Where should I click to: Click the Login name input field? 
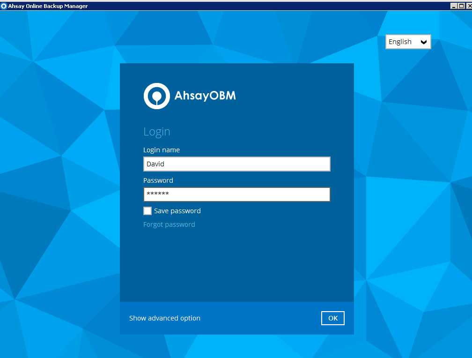[x=236, y=164]
